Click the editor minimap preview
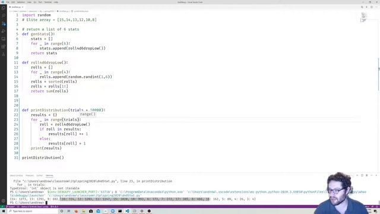The image size is (380, 214). pyautogui.click(x=364, y=17)
